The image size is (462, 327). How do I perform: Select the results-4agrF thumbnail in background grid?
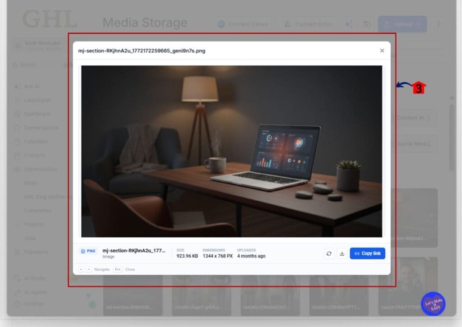click(x=202, y=295)
